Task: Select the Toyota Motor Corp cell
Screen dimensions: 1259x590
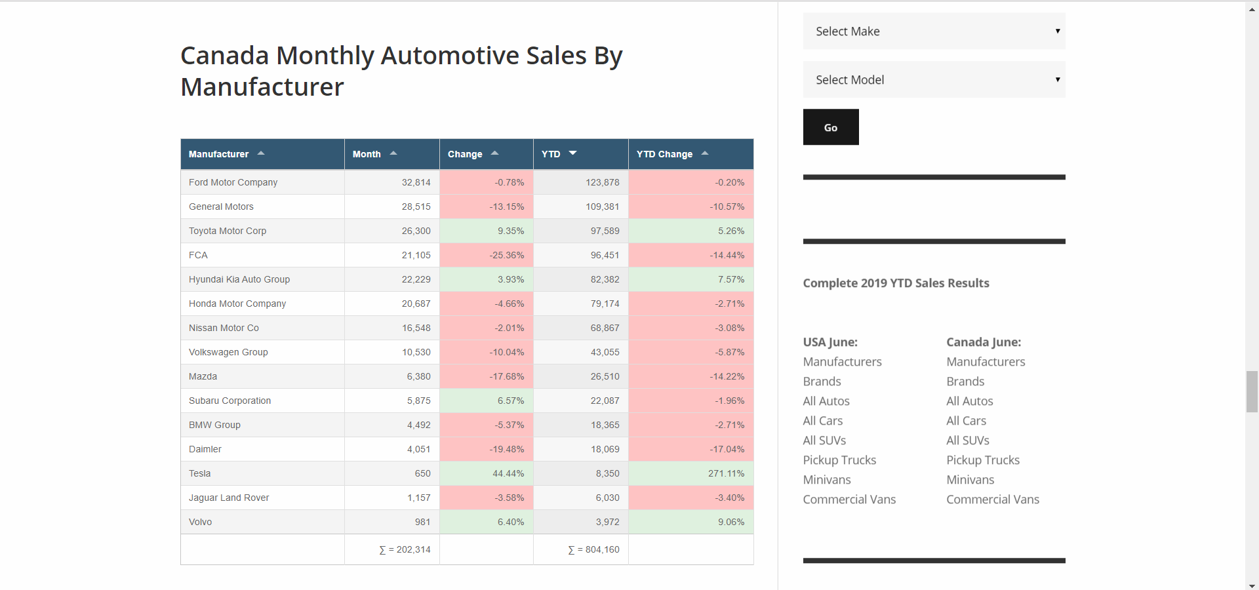Action: click(x=262, y=231)
